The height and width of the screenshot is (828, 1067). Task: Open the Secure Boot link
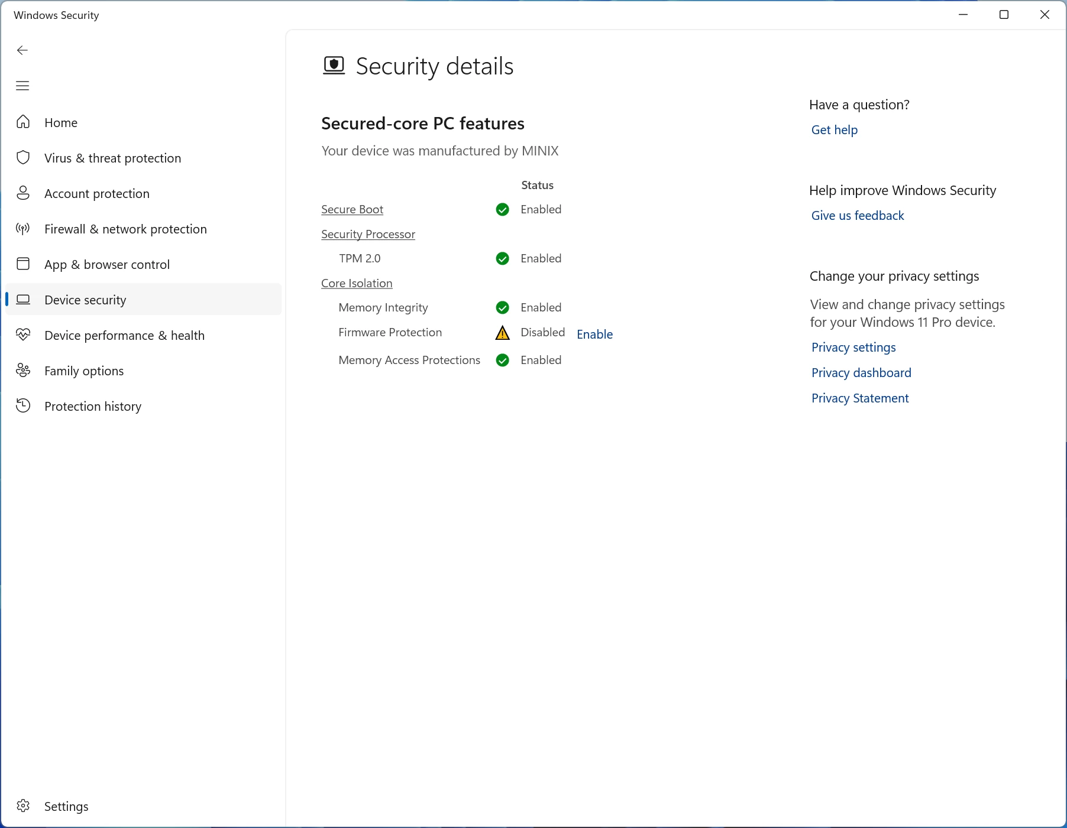pyautogui.click(x=352, y=209)
